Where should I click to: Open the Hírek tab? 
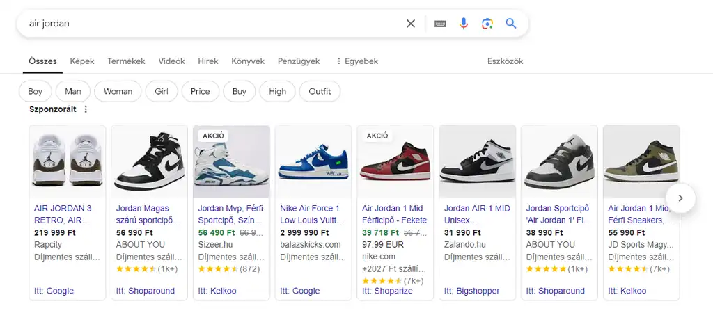coord(207,61)
